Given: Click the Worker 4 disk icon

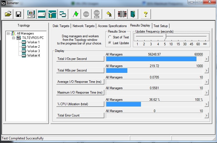Looking at the screenshot, I should coord(24,55).
